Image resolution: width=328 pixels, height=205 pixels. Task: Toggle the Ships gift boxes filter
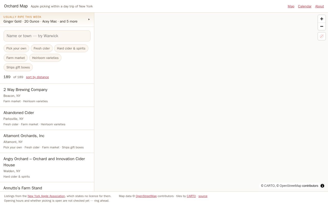(x=18, y=67)
